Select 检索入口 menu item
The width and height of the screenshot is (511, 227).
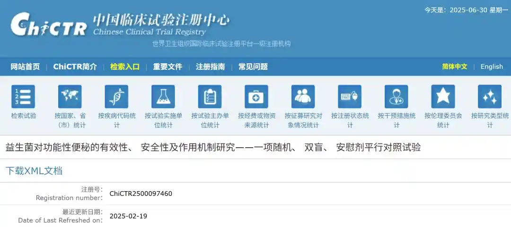pos(125,67)
